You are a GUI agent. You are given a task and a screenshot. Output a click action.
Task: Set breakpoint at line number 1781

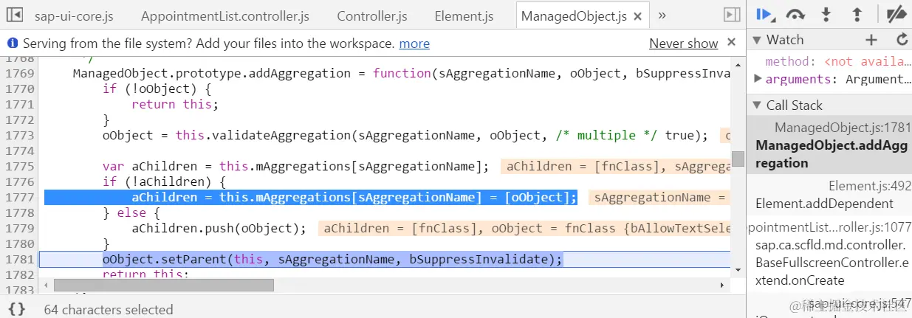[19, 259]
